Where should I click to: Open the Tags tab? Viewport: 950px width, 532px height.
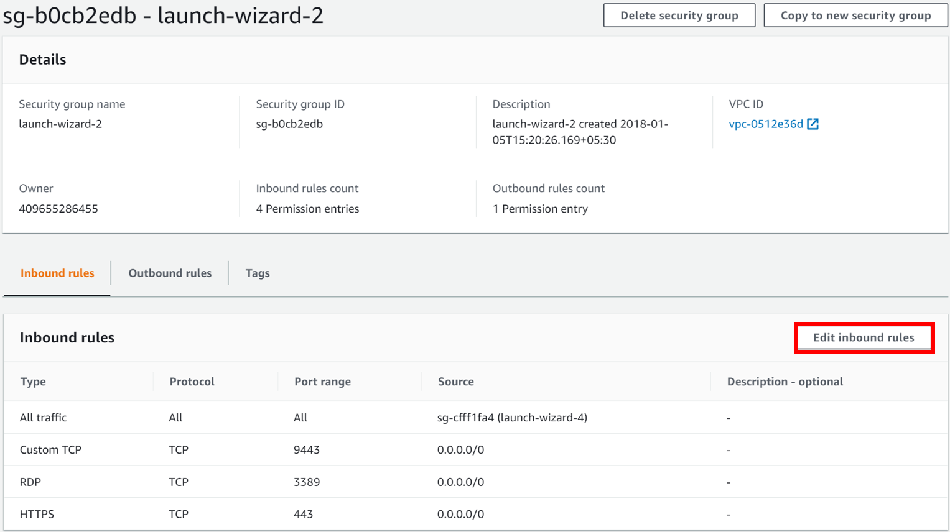coord(257,273)
